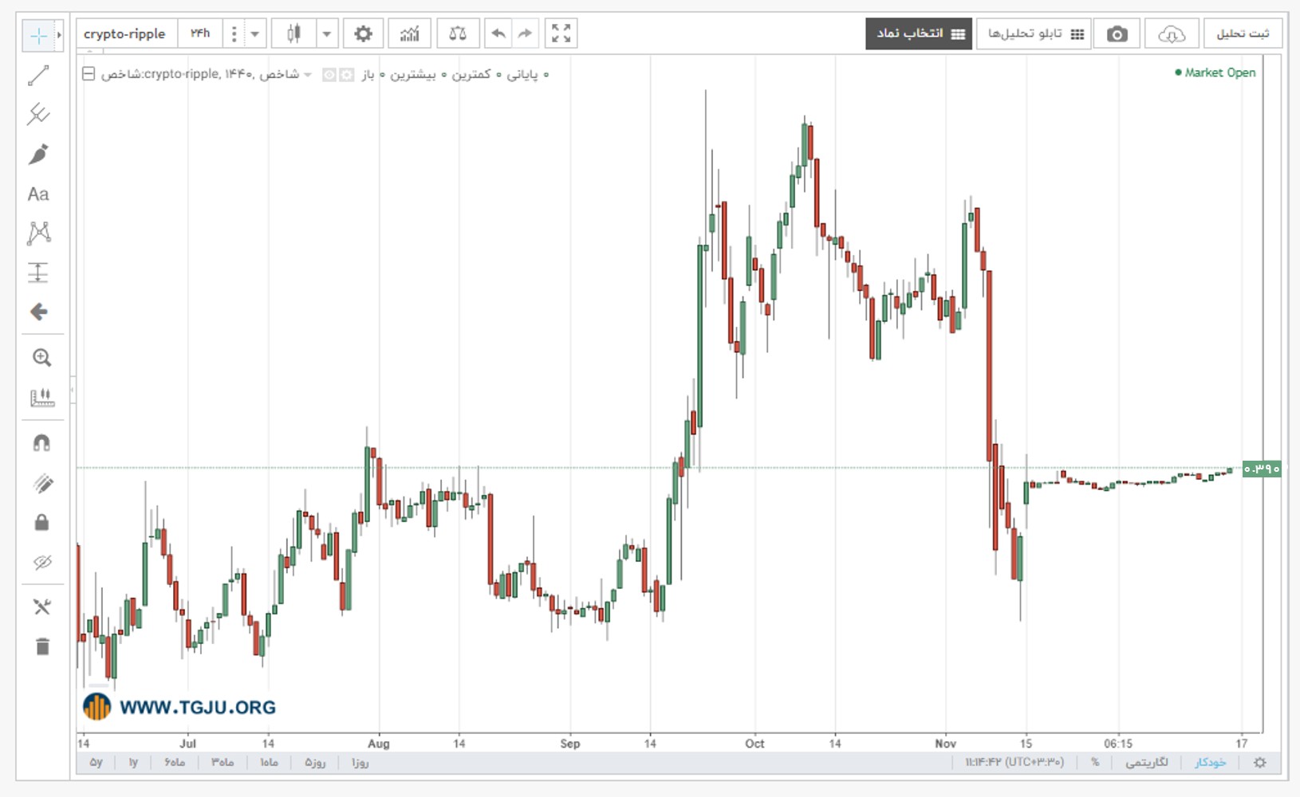Open chart settings gear in top toolbar

[363, 33]
